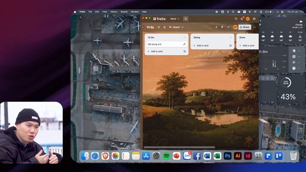The height and width of the screenshot is (172, 306).
Task: Open Notes from the Dock
Action: (136, 156)
